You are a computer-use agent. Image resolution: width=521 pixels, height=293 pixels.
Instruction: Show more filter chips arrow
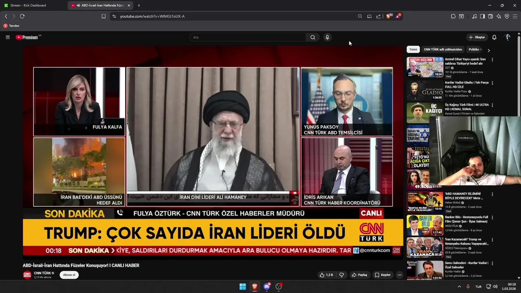click(x=488, y=50)
